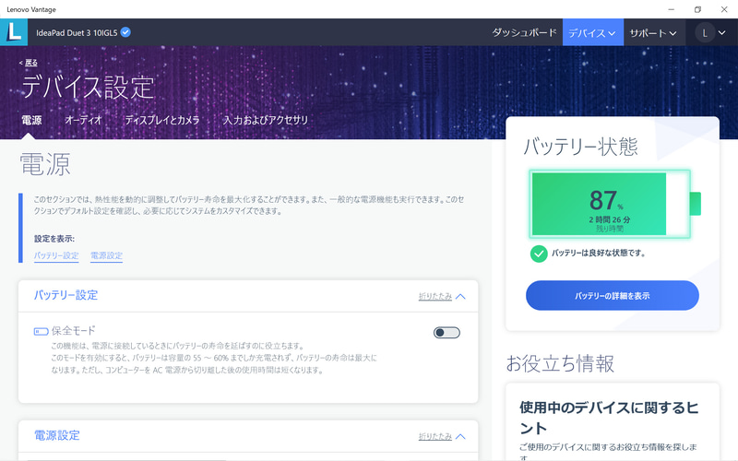Jump to the バッテリー設定 link

(56, 255)
